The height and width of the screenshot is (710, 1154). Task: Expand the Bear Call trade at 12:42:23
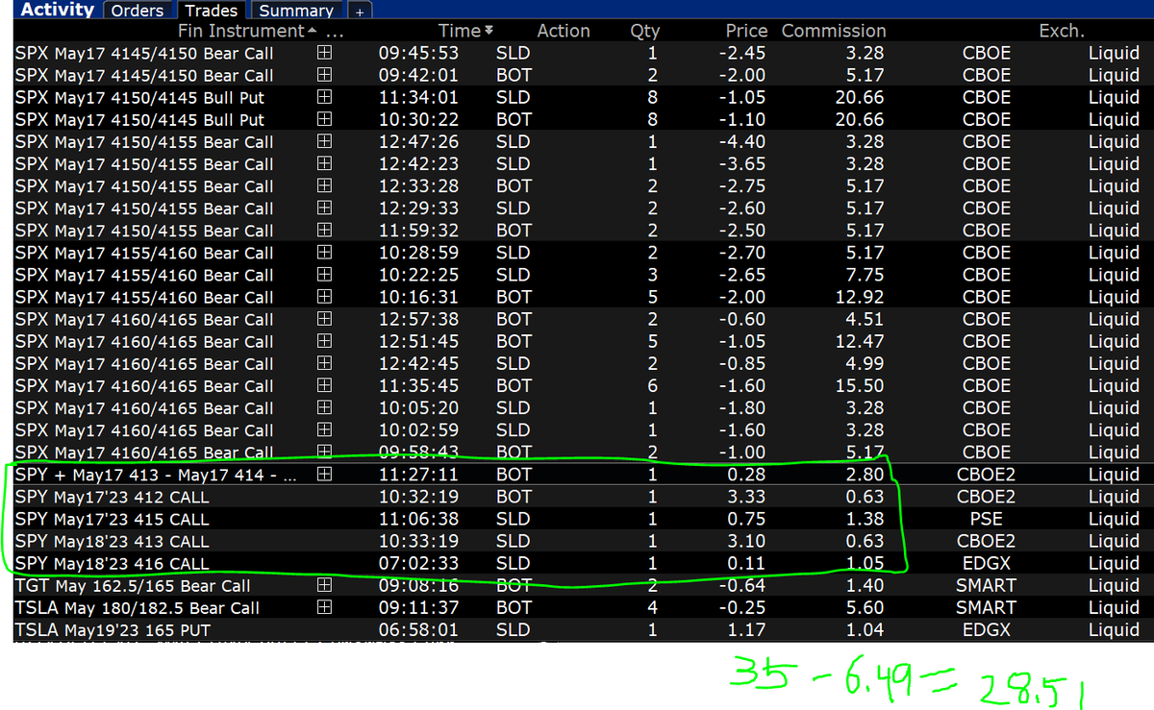[x=324, y=164]
